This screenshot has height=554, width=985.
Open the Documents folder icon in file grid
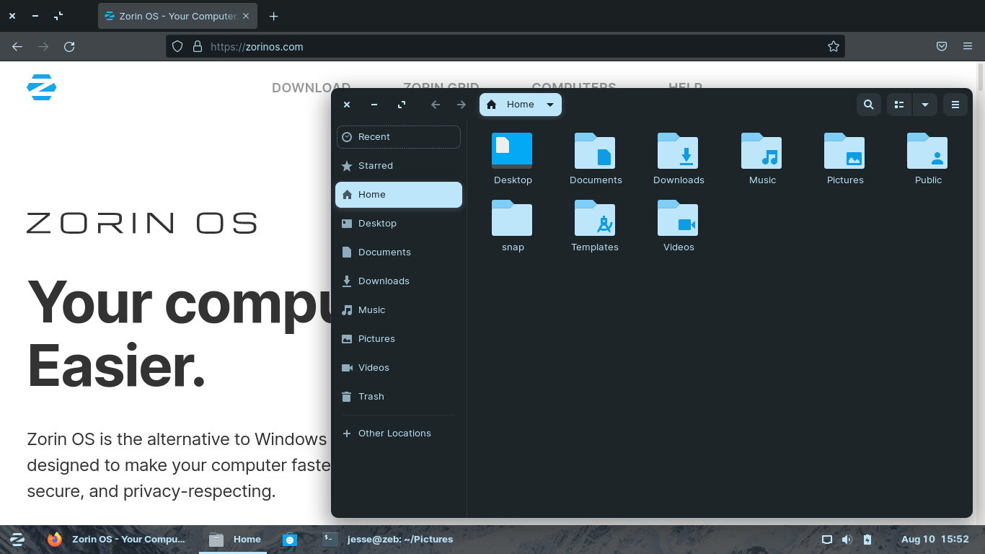tap(595, 151)
